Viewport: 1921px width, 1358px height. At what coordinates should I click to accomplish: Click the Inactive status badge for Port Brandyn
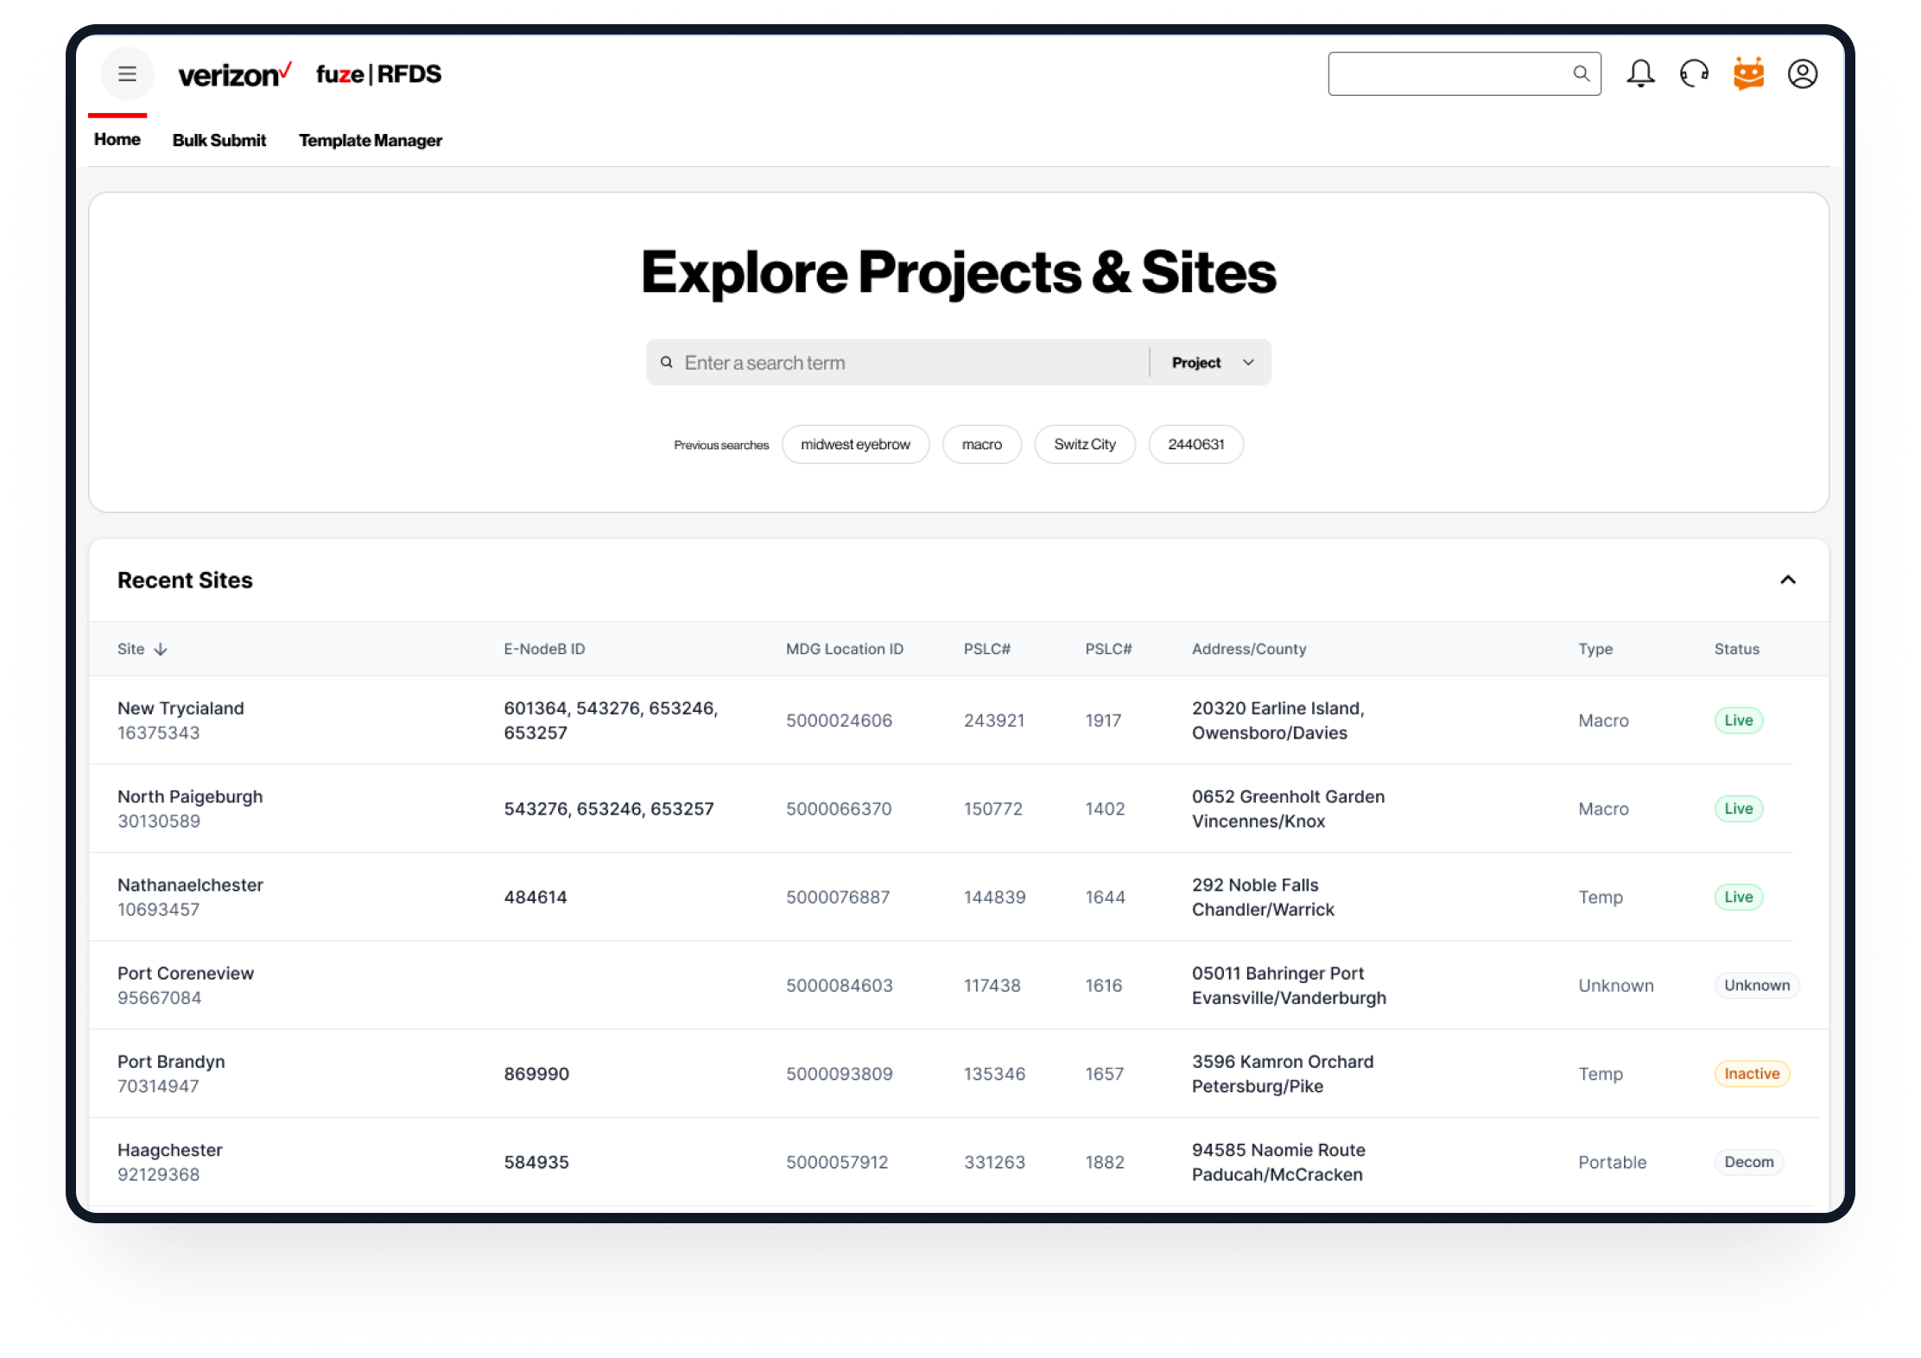(x=1751, y=1074)
